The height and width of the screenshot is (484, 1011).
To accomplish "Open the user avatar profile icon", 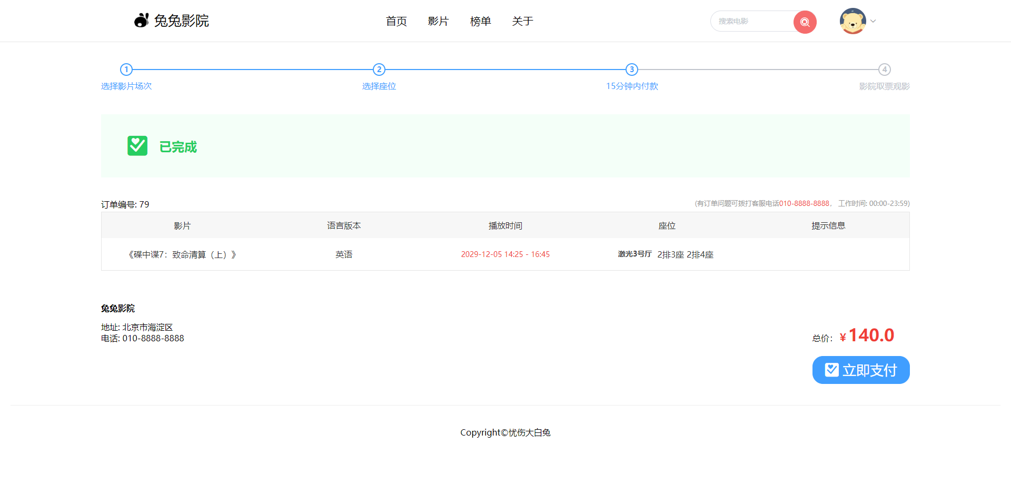I will click(x=853, y=21).
